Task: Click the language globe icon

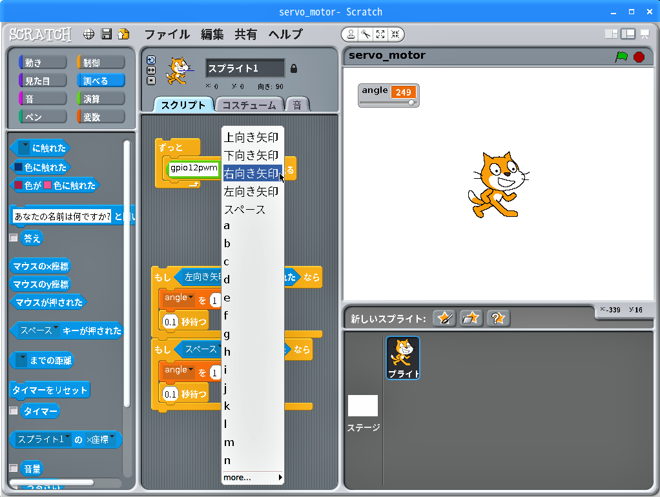Action: click(89, 34)
